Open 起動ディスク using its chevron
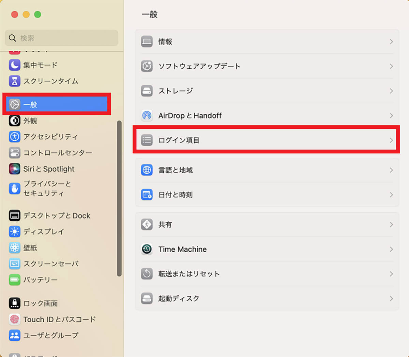Screen dimensions: 409x357 point(391,299)
